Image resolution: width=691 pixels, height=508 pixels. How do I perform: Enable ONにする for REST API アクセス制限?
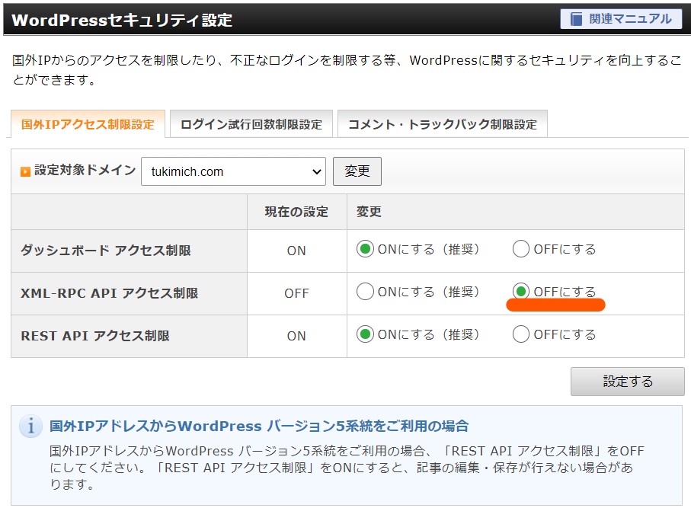(365, 334)
